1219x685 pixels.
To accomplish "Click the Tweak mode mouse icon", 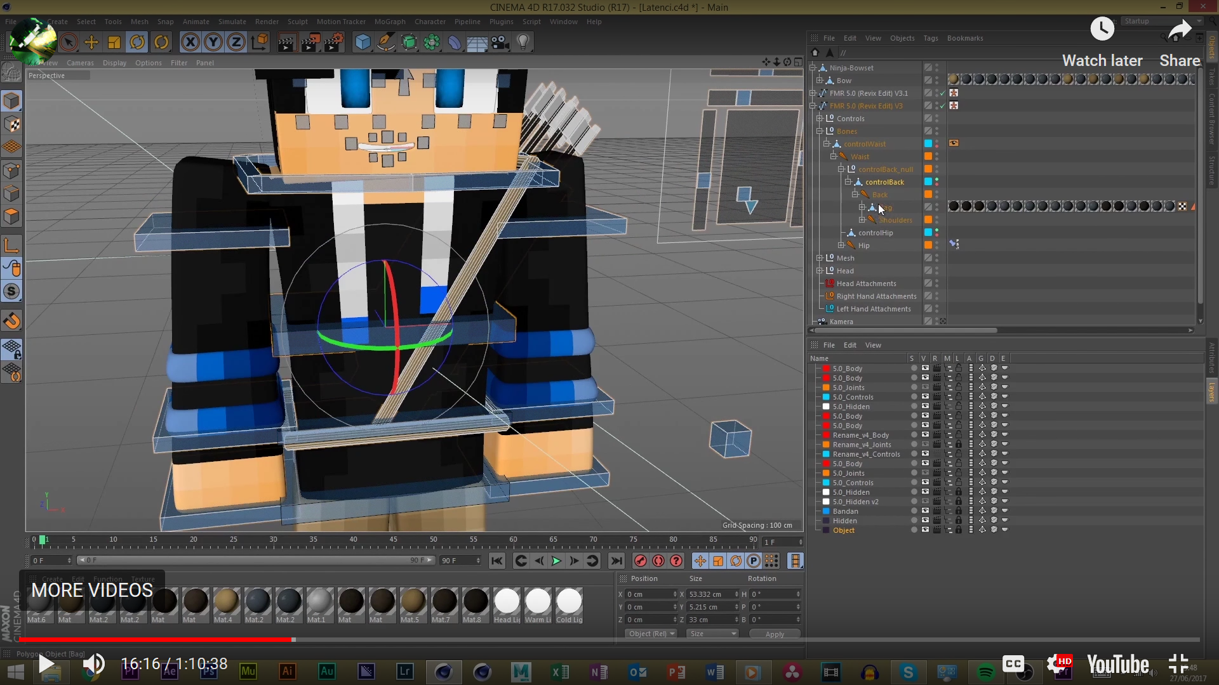I will click(11, 268).
